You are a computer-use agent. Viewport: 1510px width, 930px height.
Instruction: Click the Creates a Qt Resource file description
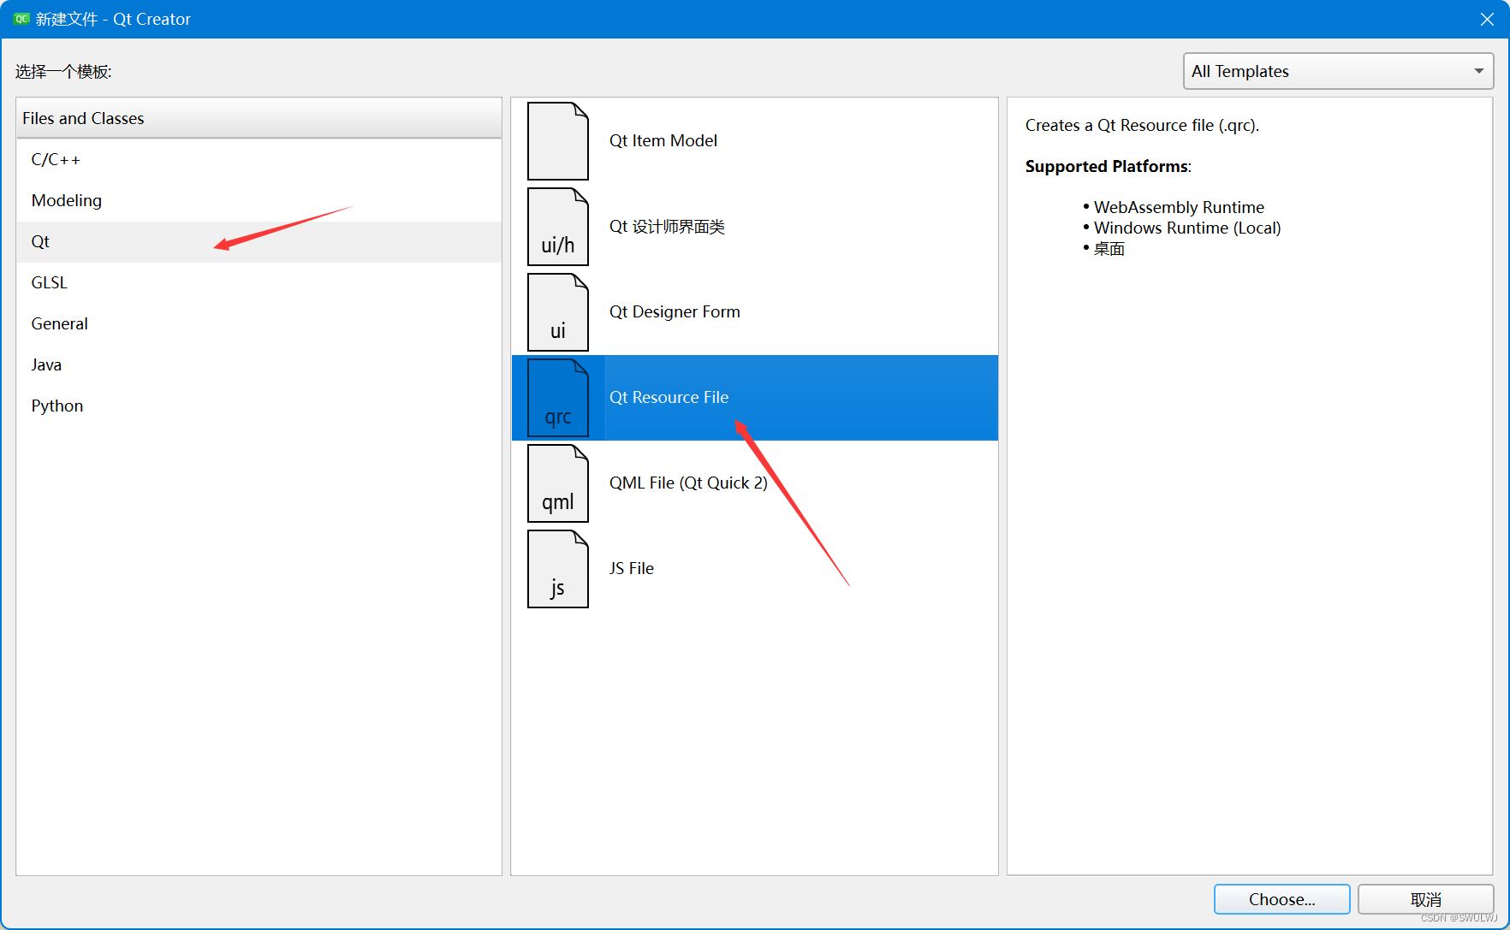point(1142,126)
